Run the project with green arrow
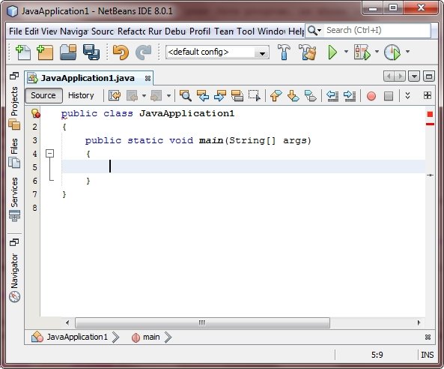444x369 pixels. click(x=332, y=52)
